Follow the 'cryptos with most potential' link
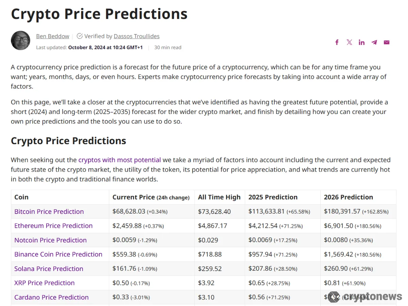 click(119, 160)
